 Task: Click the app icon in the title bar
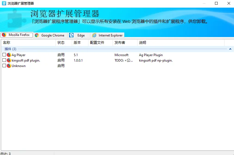pos(4,3)
